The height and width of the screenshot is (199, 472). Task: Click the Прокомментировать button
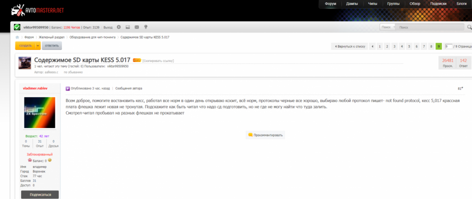coord(265,135)
